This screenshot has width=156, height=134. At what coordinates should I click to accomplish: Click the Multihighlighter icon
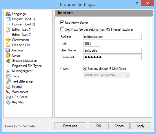pos(8,71)
